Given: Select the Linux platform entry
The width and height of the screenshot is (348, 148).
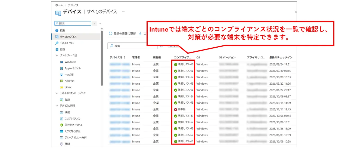Looking at the screenshot, I should (x=68, y=87).
